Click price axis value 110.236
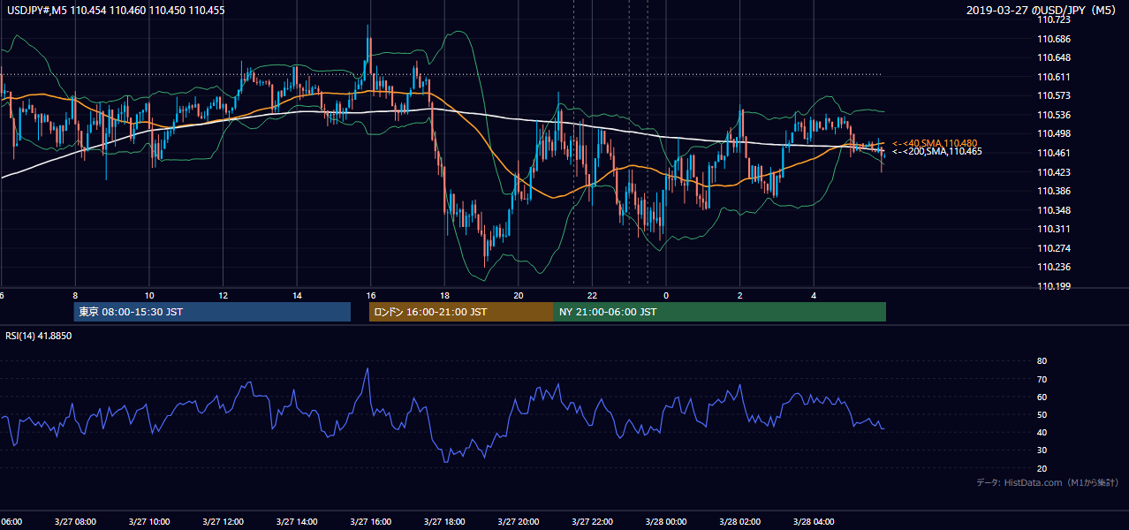1129x530 pixels. point(1054,267)
